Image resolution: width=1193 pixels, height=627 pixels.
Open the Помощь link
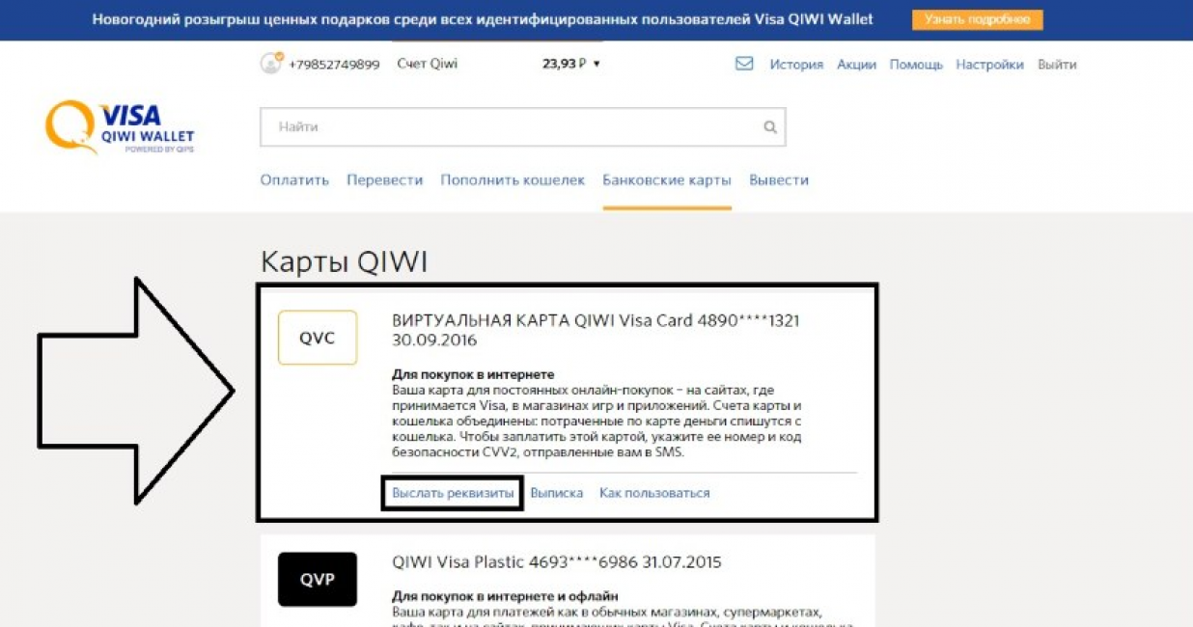916,65
